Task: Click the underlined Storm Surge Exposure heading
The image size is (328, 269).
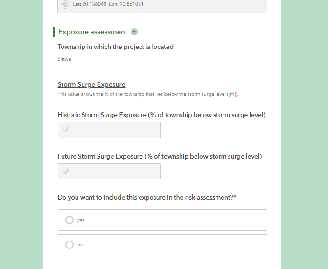Action: [91, 84]
